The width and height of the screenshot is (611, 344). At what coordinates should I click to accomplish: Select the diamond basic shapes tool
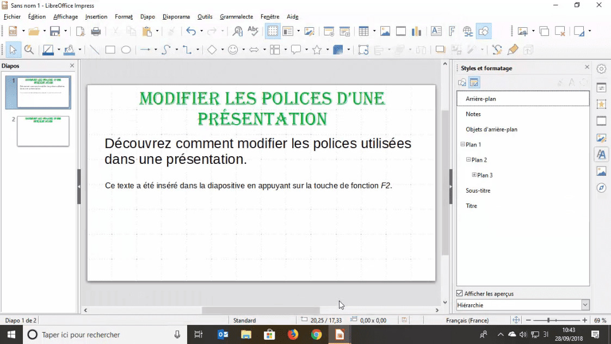coord(212,50)
